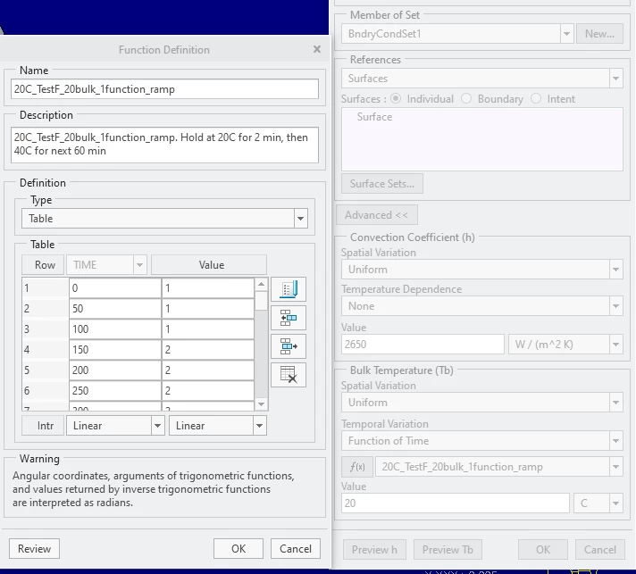Click the Value column header button
The width and height of the screenshot is (636, 574).
[x=209, y=265]
